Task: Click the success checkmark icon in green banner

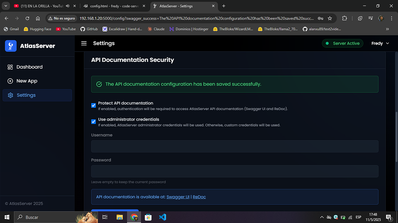Action: [x=99, y=84]
